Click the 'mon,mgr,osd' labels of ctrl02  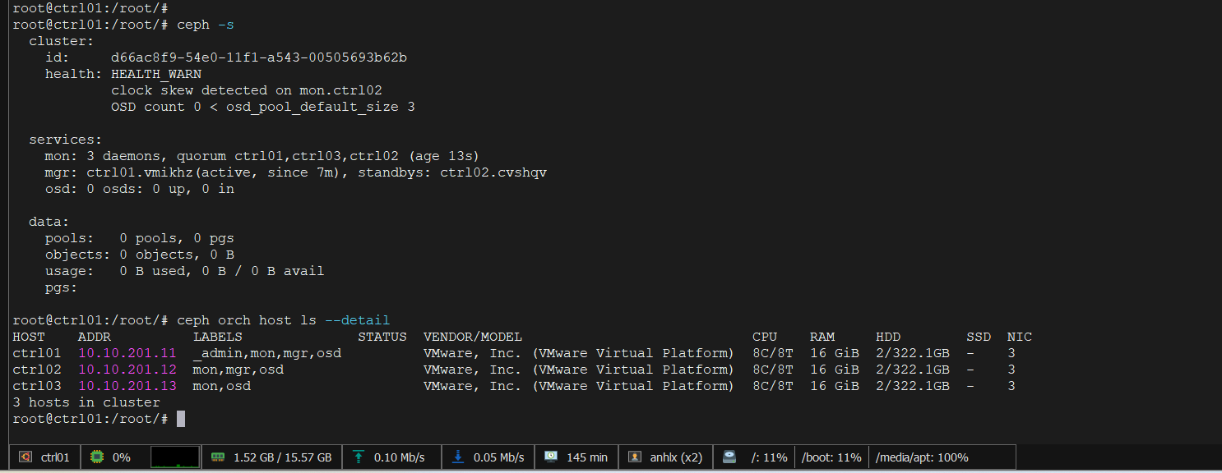coord(238,370)
